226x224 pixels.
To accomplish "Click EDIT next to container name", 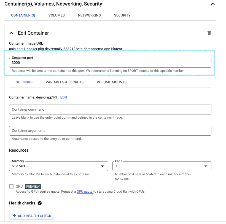I will click(x=64, y=97).
